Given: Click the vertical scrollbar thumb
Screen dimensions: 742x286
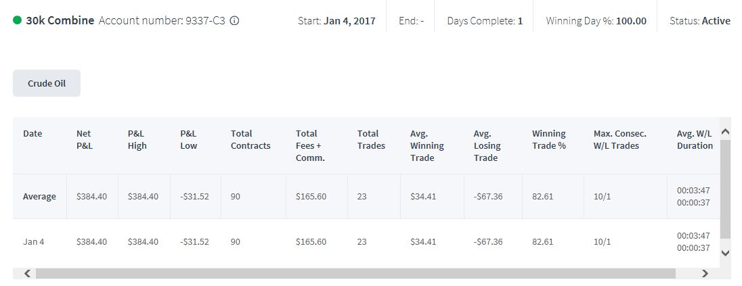Looking at the screenshot, I should (x=725, y=189).
